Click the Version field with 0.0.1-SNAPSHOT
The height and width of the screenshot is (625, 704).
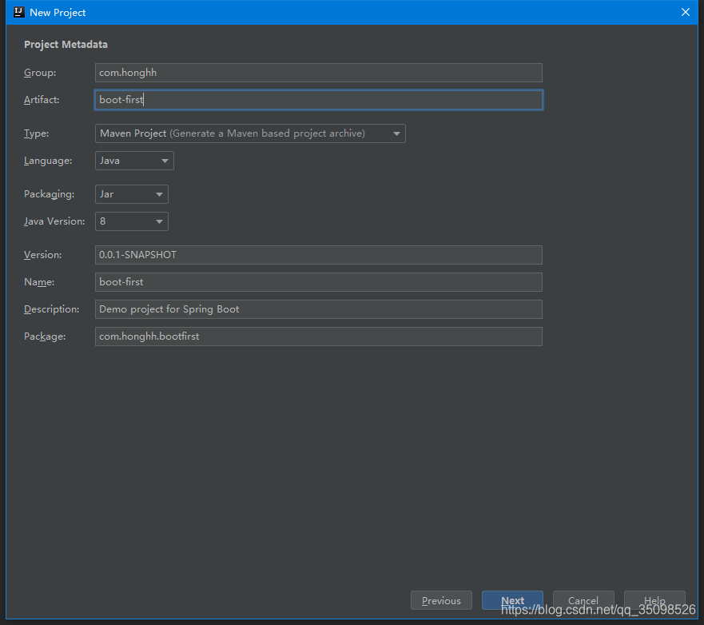point(318,255)
